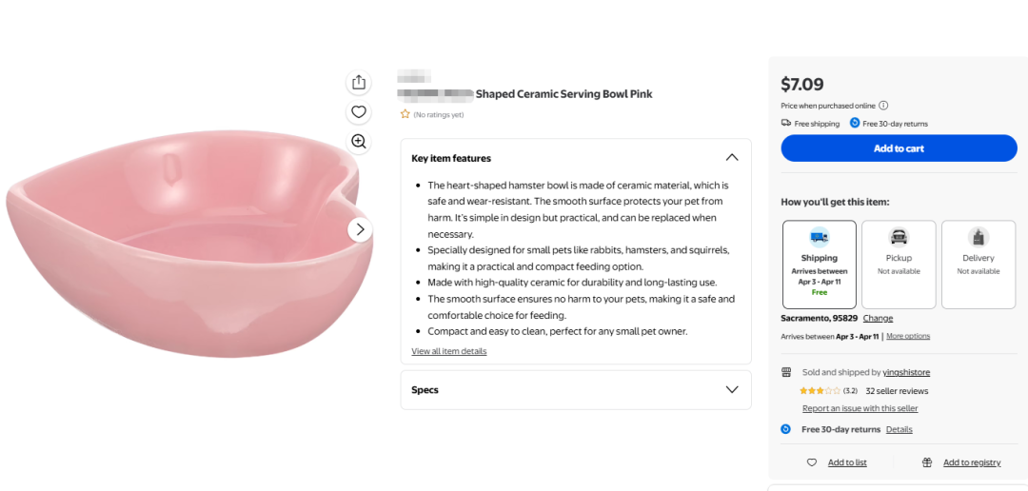Click the pink heart bowl product image
Viewport: 1028px width, 491px height.
190,243
